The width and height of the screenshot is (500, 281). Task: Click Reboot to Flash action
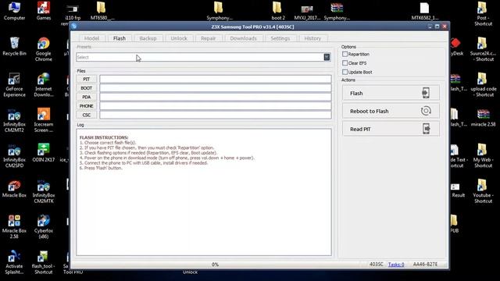tap(391, 111)
